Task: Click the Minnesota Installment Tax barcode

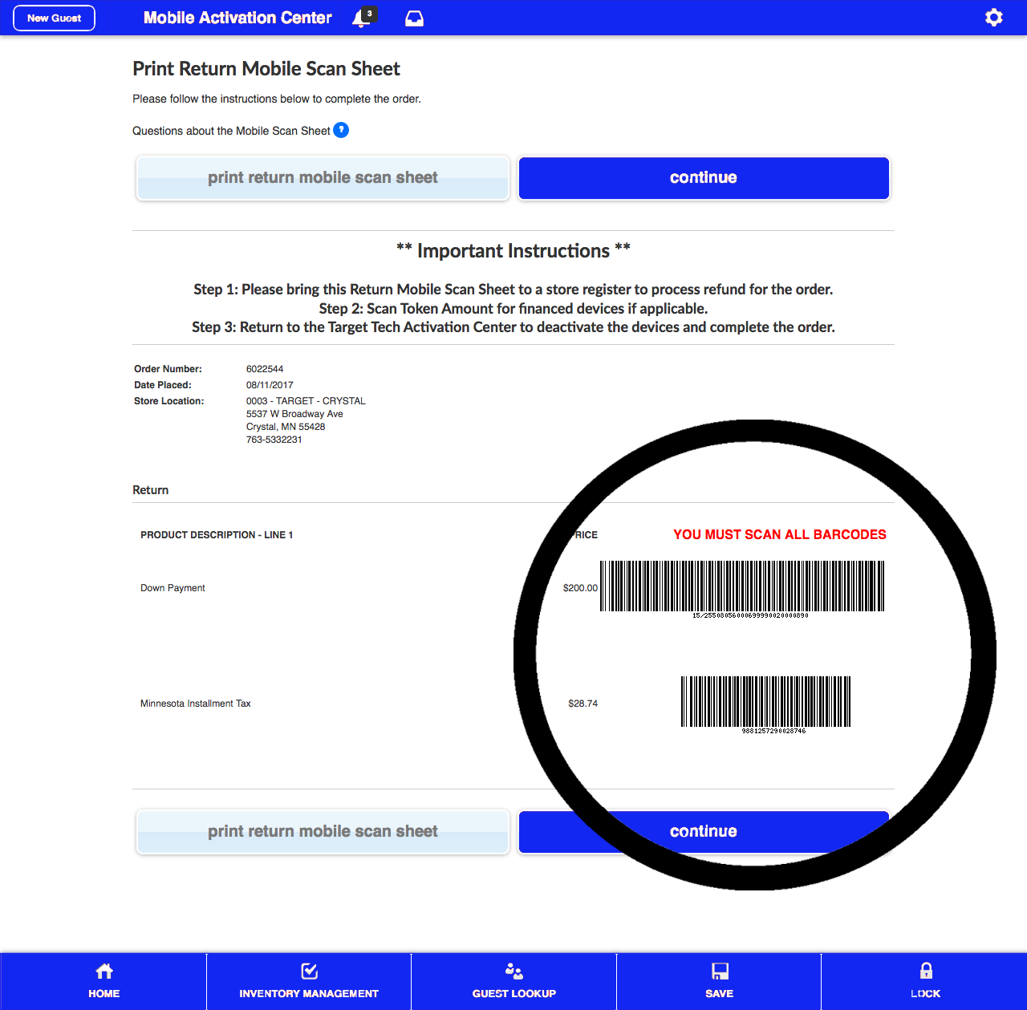Action: [x=766, y=705]
